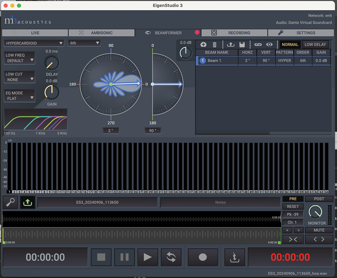
Task: Click the DELAY knob
Action: [x=52, y=63]
